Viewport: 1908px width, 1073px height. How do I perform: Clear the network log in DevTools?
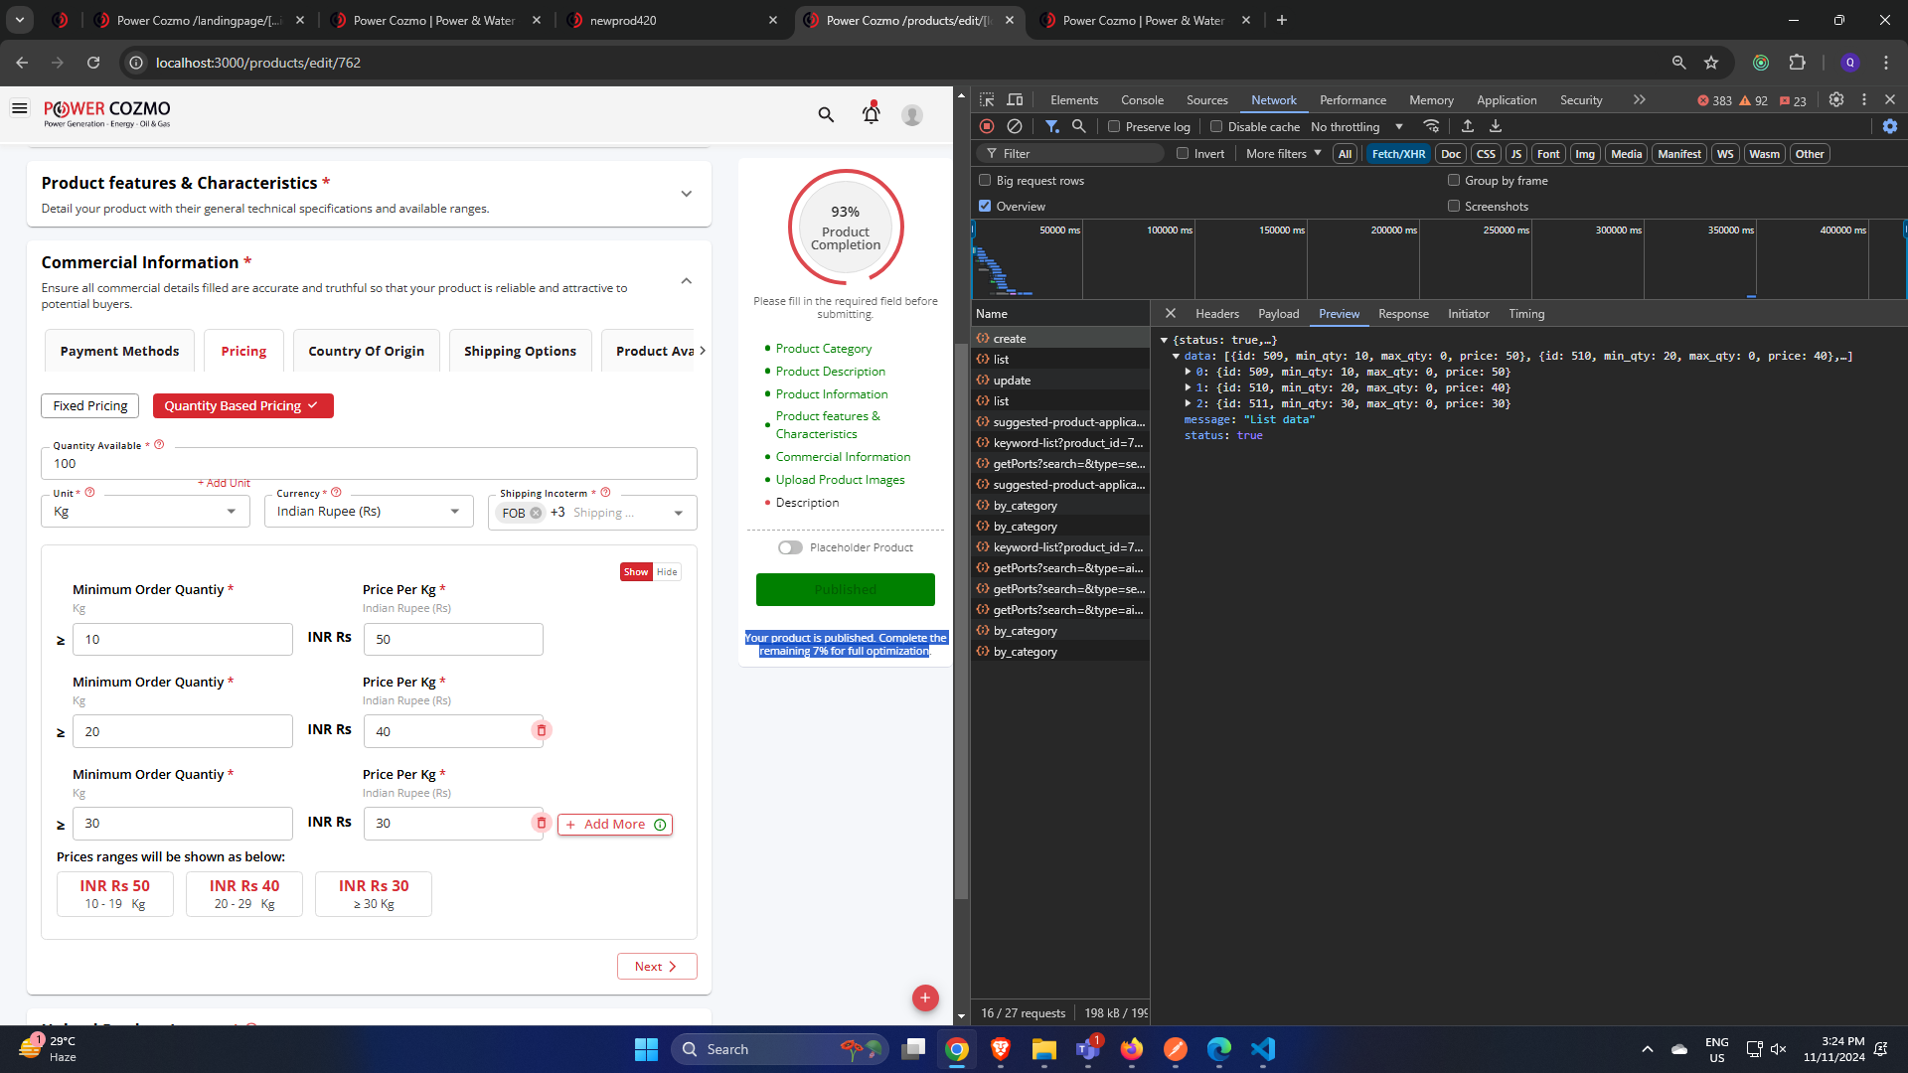click(1015, 126)
